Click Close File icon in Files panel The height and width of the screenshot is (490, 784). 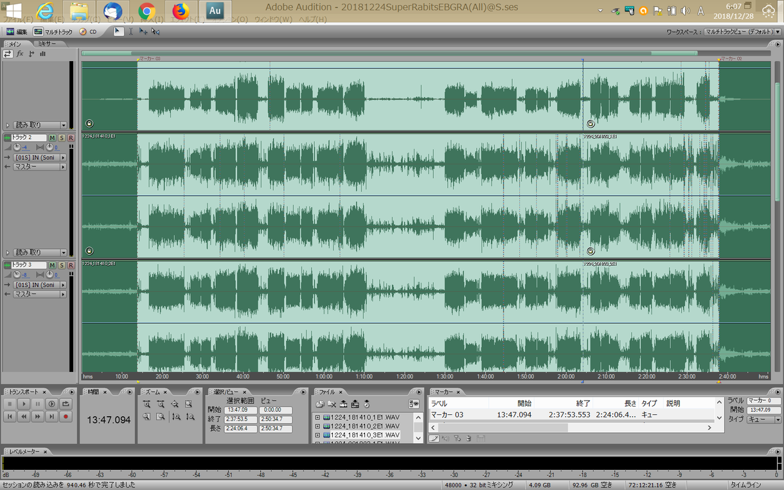coord(332,404)
